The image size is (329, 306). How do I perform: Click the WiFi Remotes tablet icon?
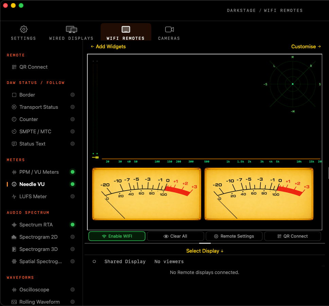click(x=126, y=29)
